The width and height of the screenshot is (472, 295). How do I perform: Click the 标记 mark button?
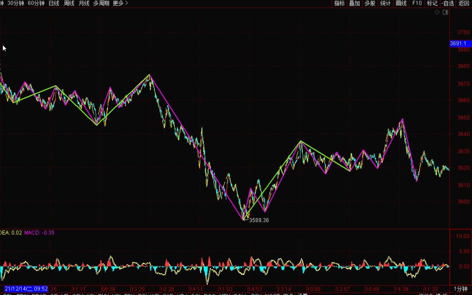432,3
